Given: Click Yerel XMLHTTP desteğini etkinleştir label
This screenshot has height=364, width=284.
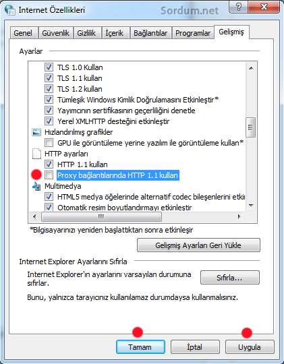Looking at the screenshot, I should [x=113, y=121].
